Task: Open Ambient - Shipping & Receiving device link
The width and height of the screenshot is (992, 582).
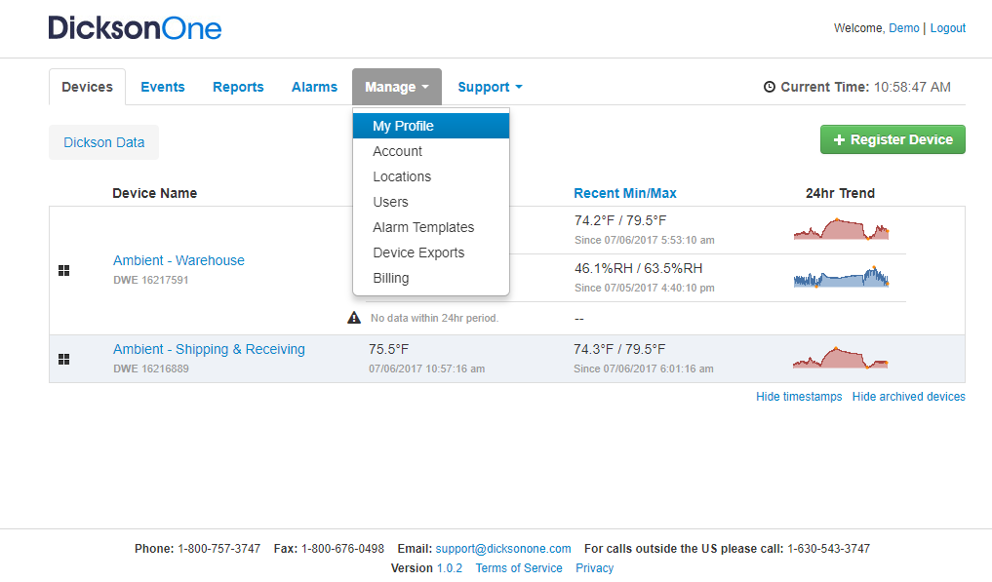Action: coord(209,349)
